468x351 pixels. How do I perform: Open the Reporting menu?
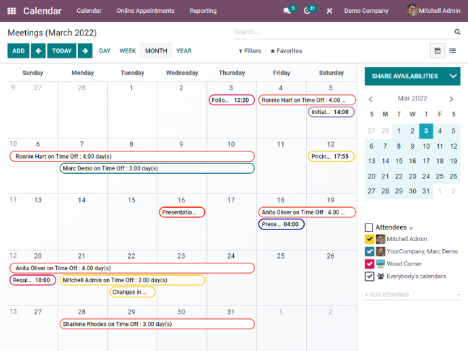coord(203,11)
